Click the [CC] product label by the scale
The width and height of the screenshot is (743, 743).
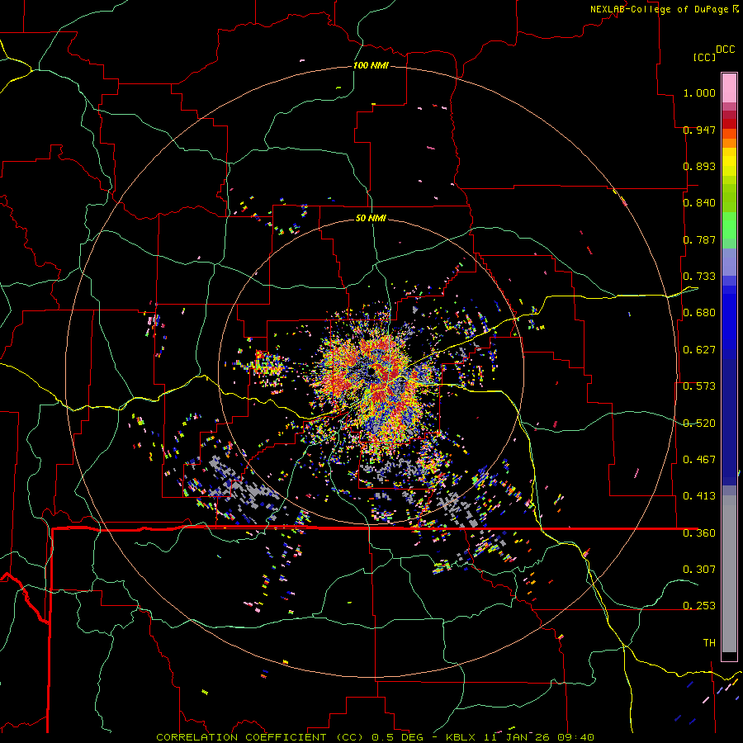click(x=704, y=57)
